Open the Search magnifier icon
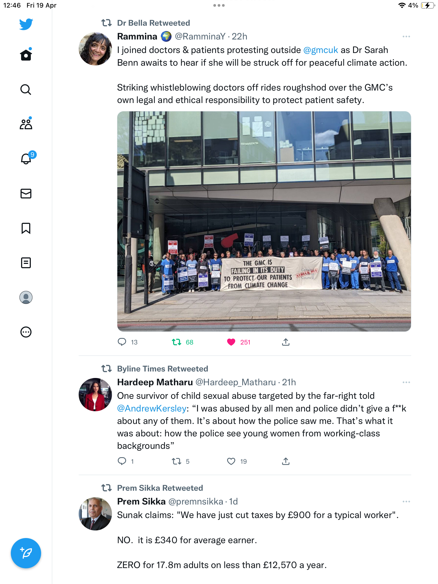Image resolution: width=438 pixels, height=584 pixels. point(26,89)
